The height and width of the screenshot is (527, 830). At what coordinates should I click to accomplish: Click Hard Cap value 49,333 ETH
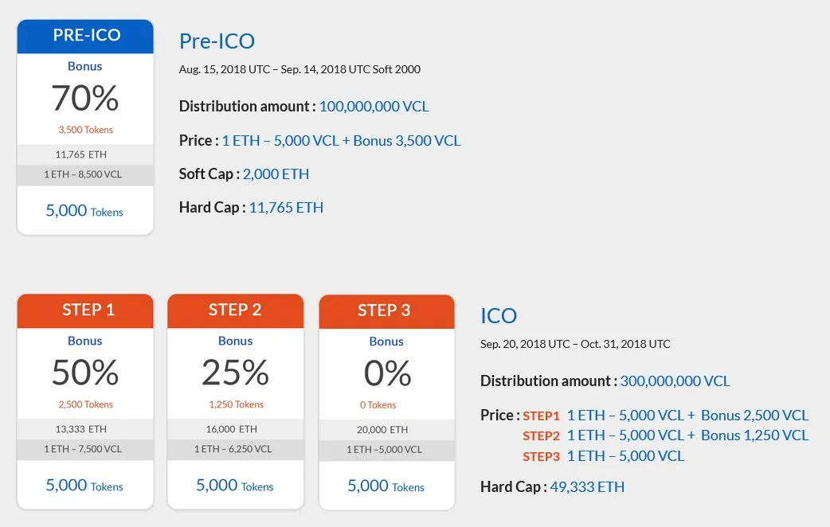(587, 486)
